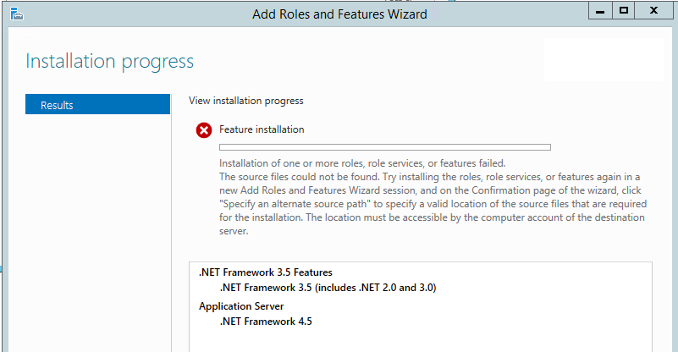Image resolution: width=678 pixels, height=352 pixels.
Task: Click the red error icon beside Feature installation
Action: coord(204,130)
